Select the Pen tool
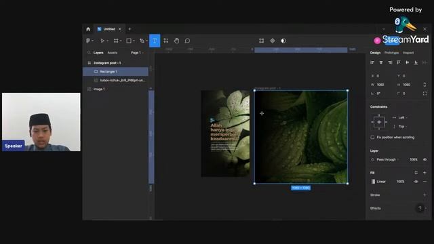Image resolution: width=434 pixels, height=244 pixels. [x=142, y=41]
